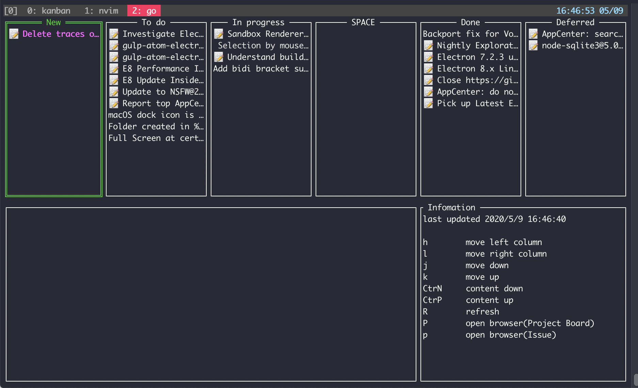Select card 'Pick up Latest E…'
Screen dimensions: 638x388
pos(471,103)
